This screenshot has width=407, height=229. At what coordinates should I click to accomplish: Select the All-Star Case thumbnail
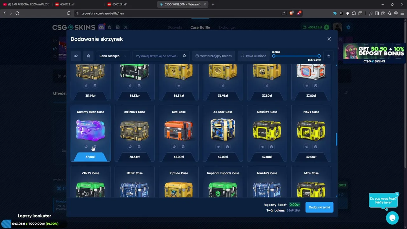tap(223, 130)
